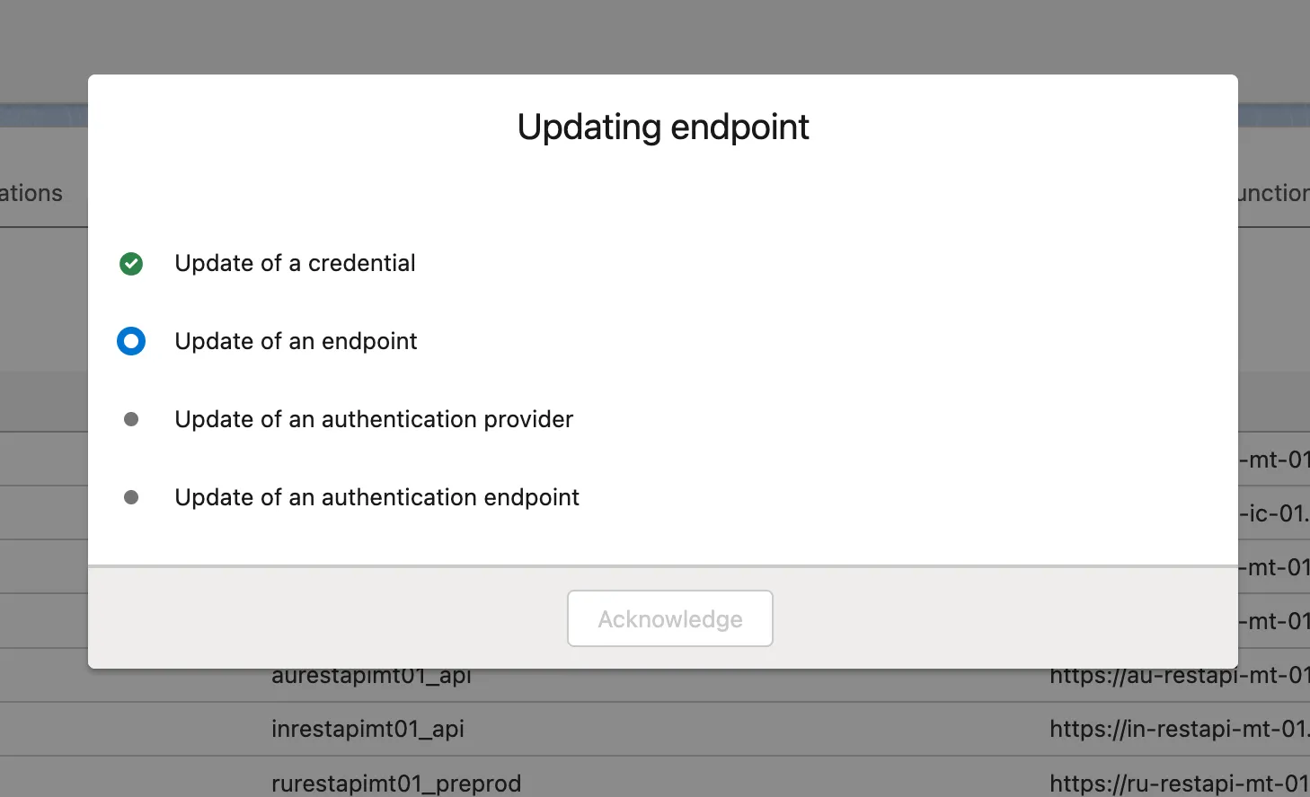
Task: Click the blue in-progress indicator for endpoint update
Action: (x=131, y=341)
